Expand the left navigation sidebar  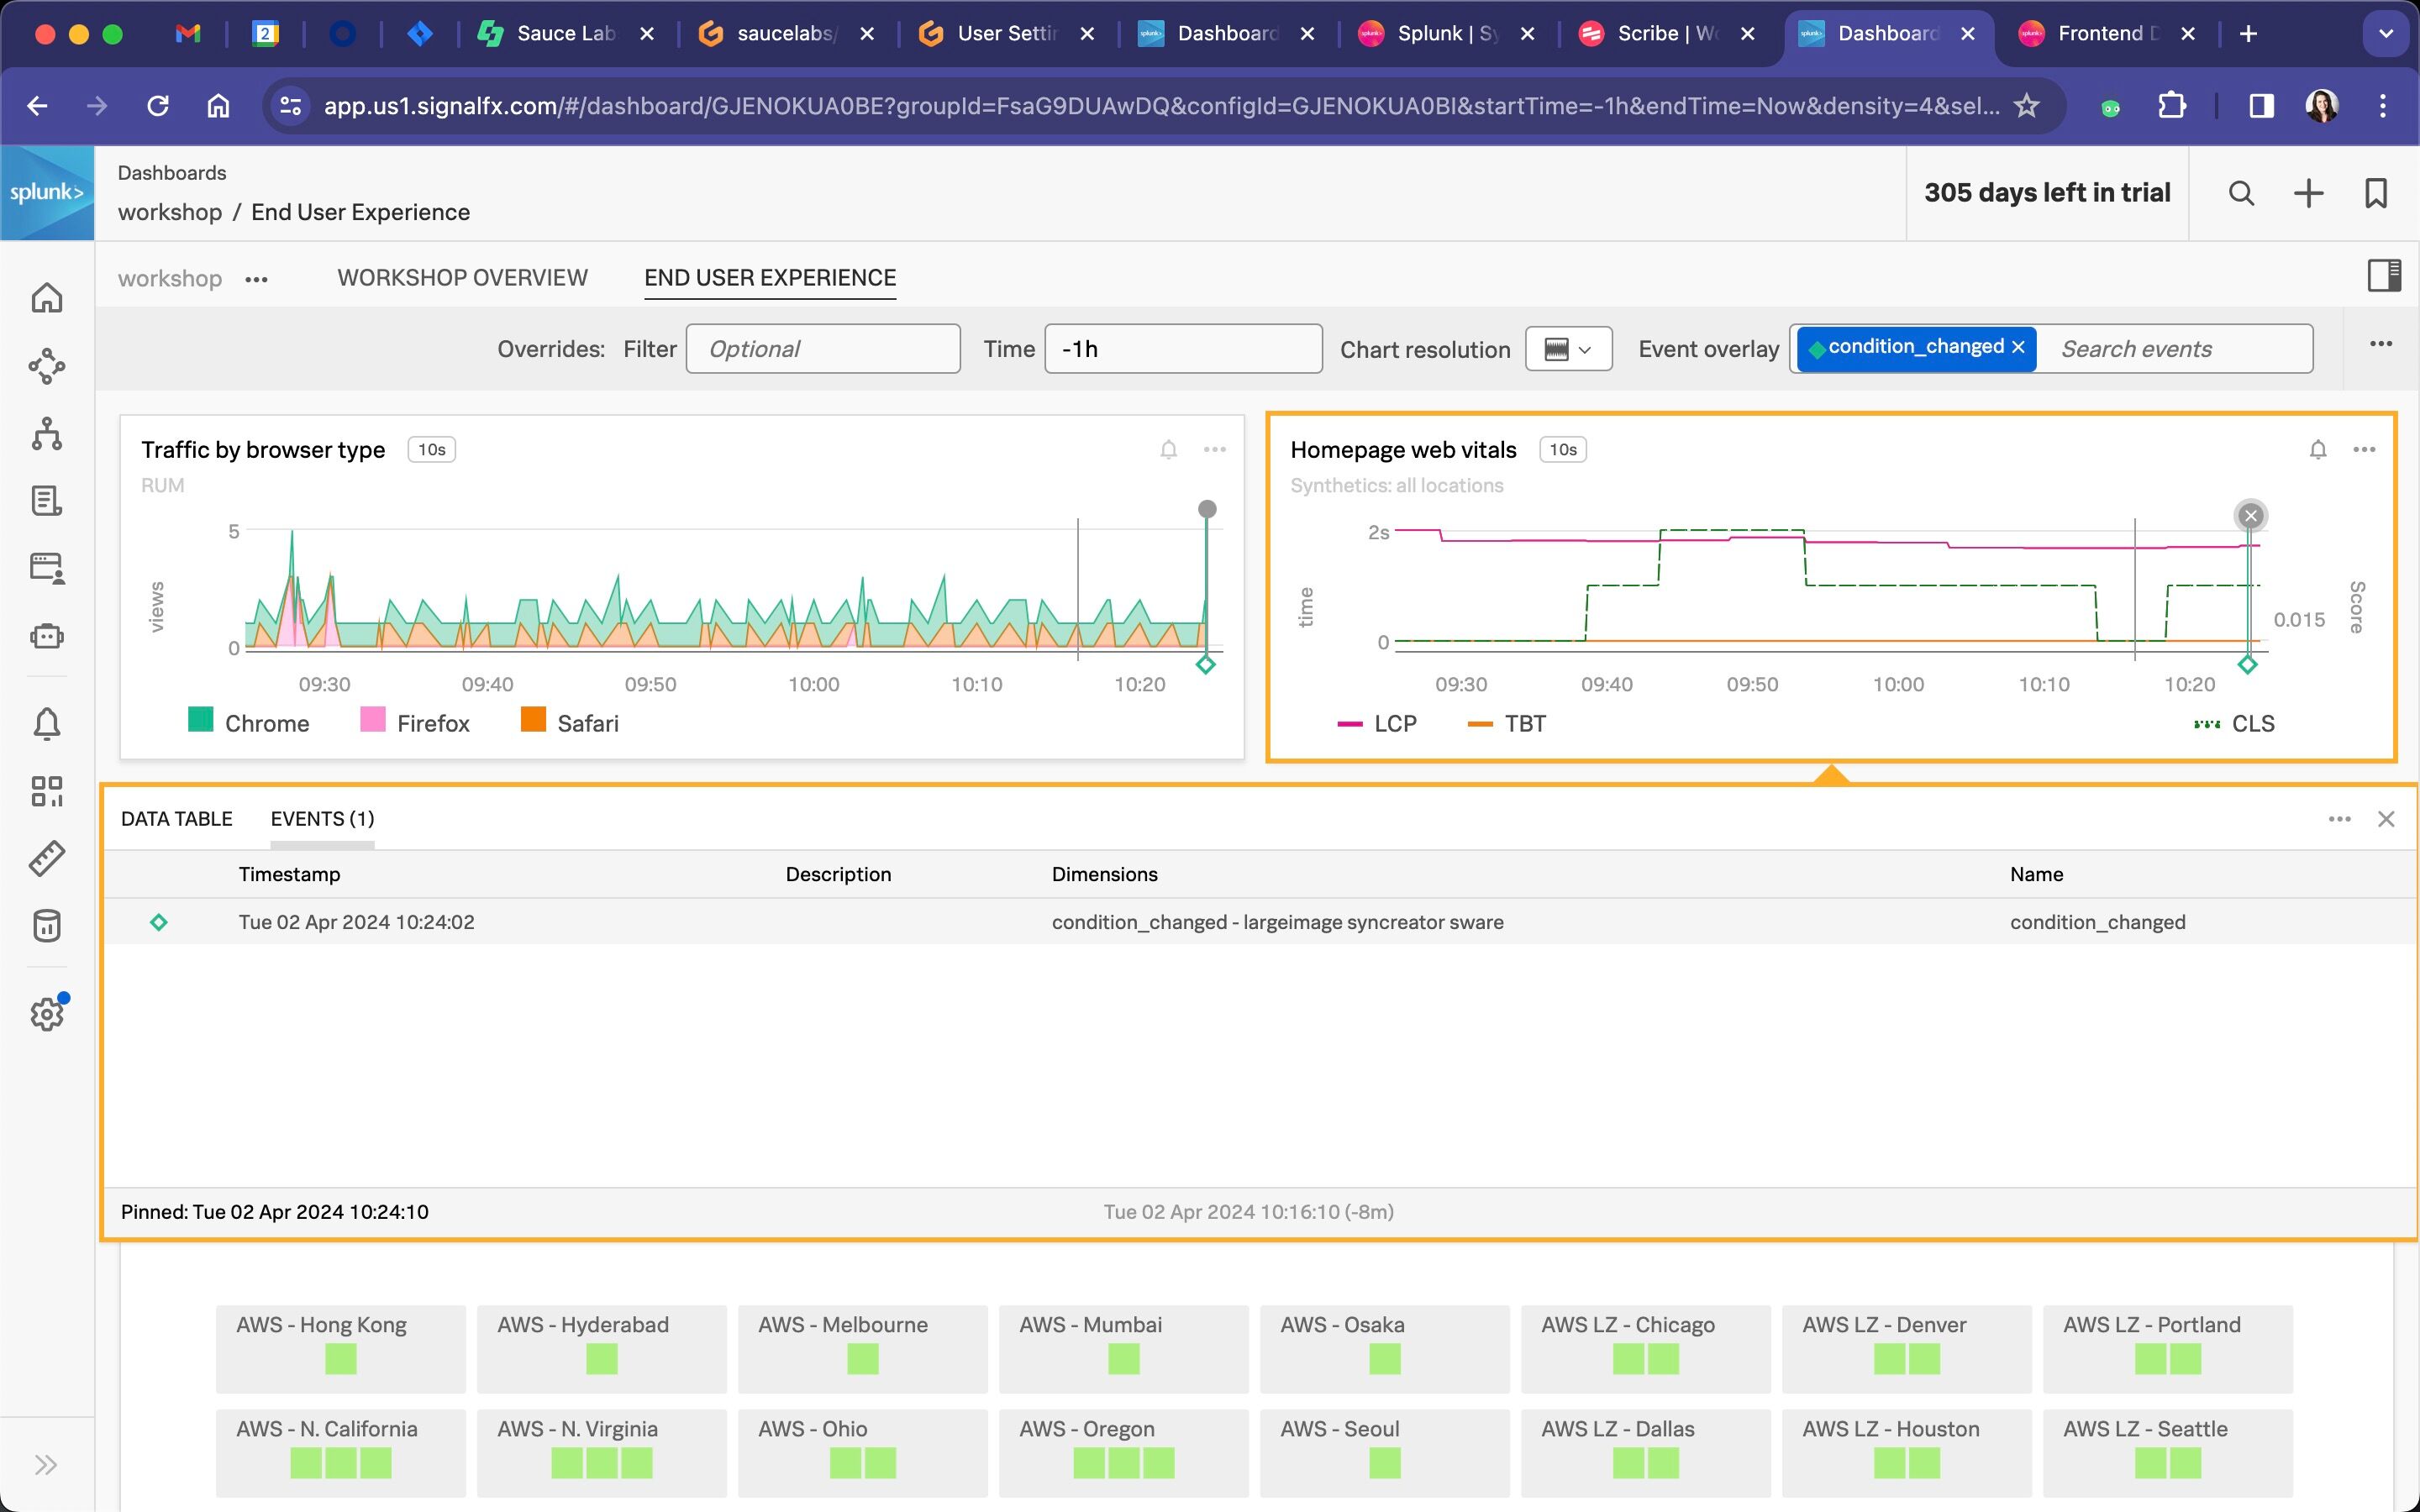46,1465
